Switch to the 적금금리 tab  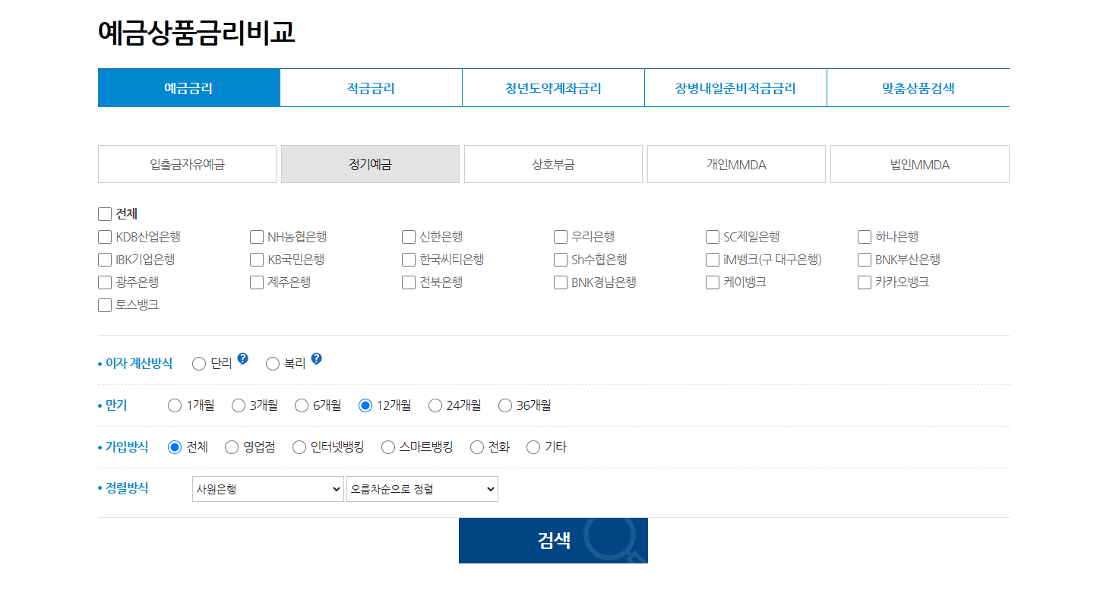point(371,88)
